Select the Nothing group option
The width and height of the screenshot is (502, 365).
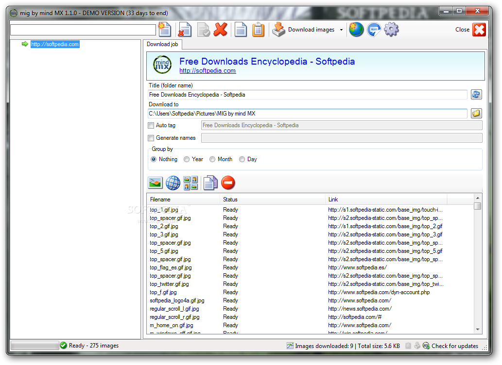(x=154, y=159)
